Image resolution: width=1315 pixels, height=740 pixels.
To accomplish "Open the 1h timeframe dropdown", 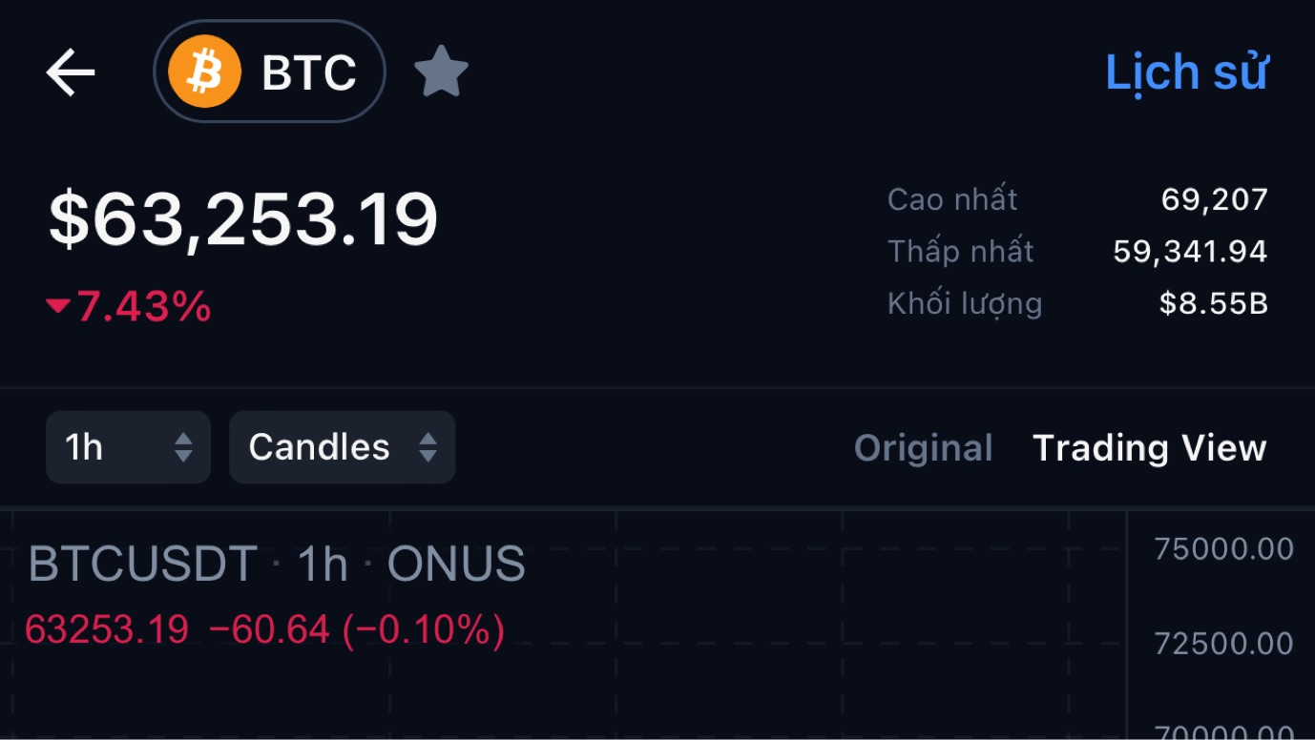I will coord(128,447).
